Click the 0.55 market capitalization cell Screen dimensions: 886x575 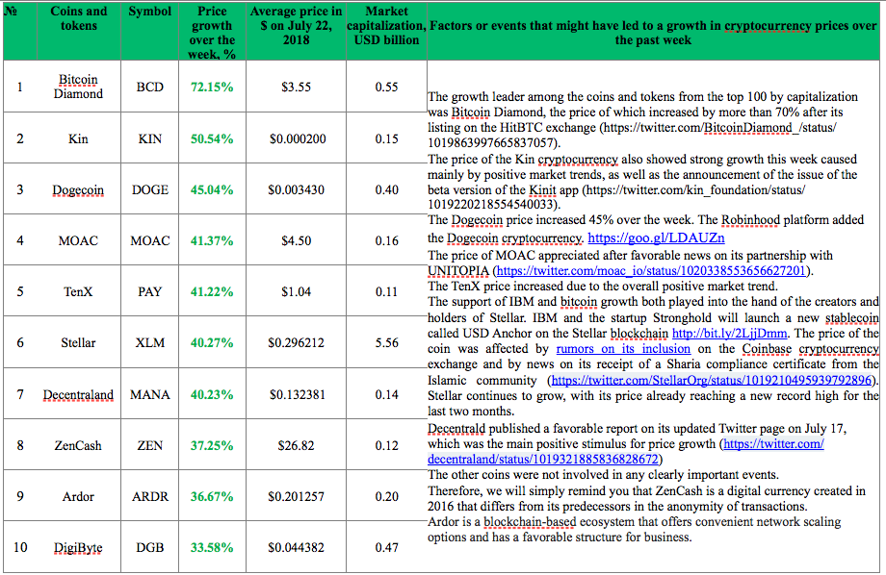click(x=386, y=87)
